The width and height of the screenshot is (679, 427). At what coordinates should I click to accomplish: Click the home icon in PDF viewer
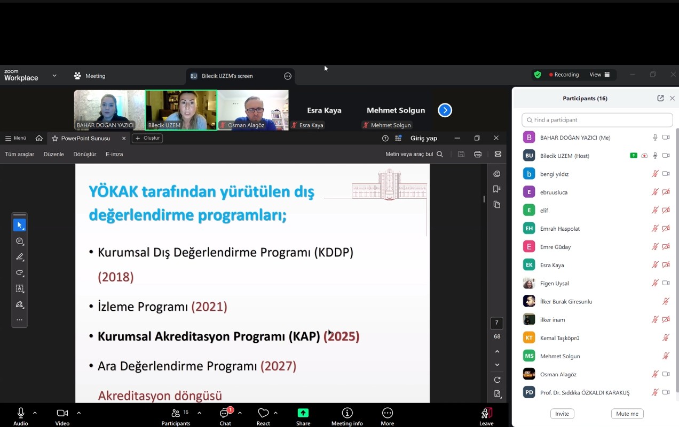pyautogui.click(x=39, y=138)
